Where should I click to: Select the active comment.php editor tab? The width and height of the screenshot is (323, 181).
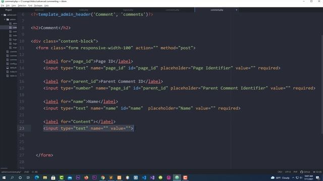click(x=217, y=10)
